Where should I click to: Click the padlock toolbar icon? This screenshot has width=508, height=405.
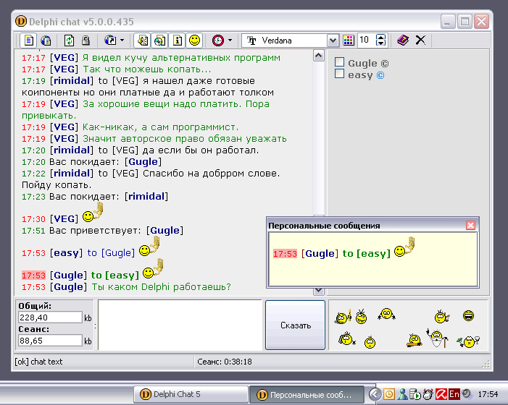point(86,40)
